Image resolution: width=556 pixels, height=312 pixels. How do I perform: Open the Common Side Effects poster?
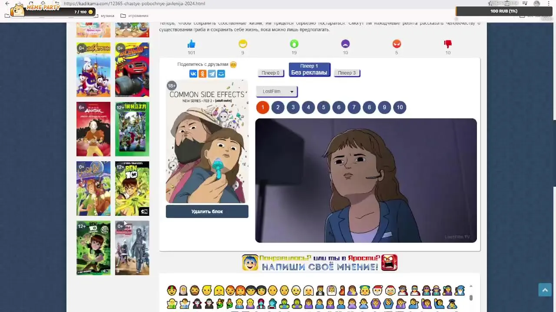pos(207,142)
